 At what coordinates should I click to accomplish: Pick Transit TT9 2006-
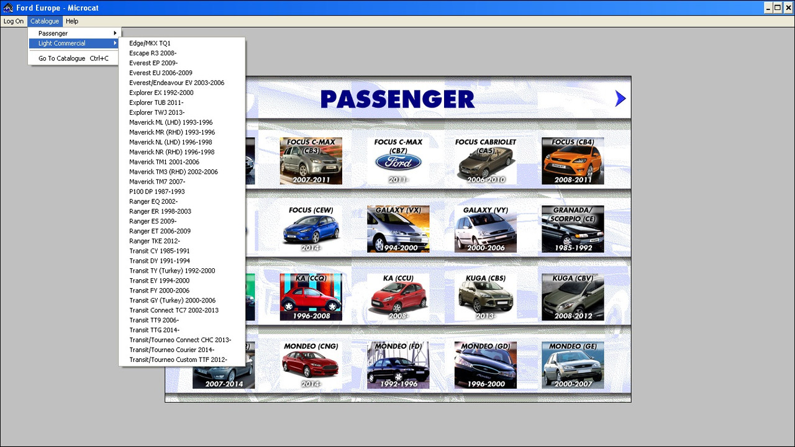pos(182,320)
